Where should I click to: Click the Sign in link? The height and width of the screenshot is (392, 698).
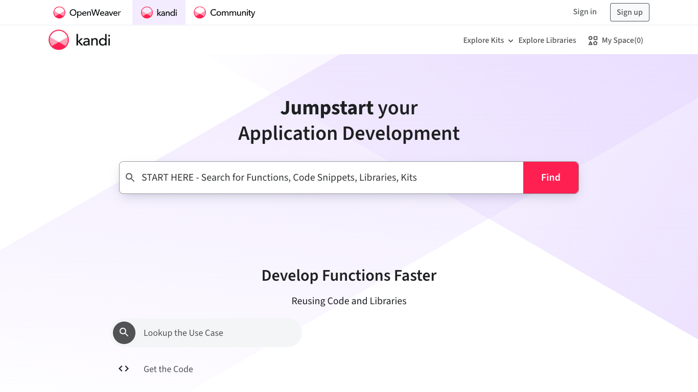pos(585,12)
